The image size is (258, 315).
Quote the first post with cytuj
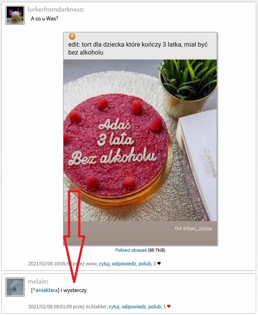[104, 264]
